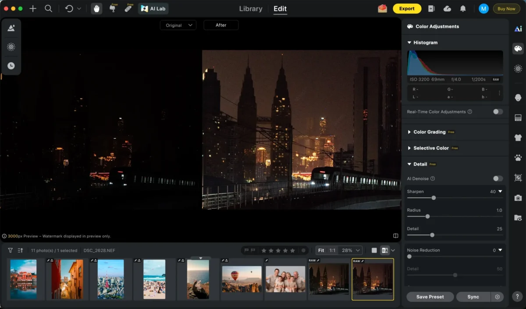Switch to the Library tab
Image resolution: width=526 pixels, height=309 pixels.
click(251, 9)
